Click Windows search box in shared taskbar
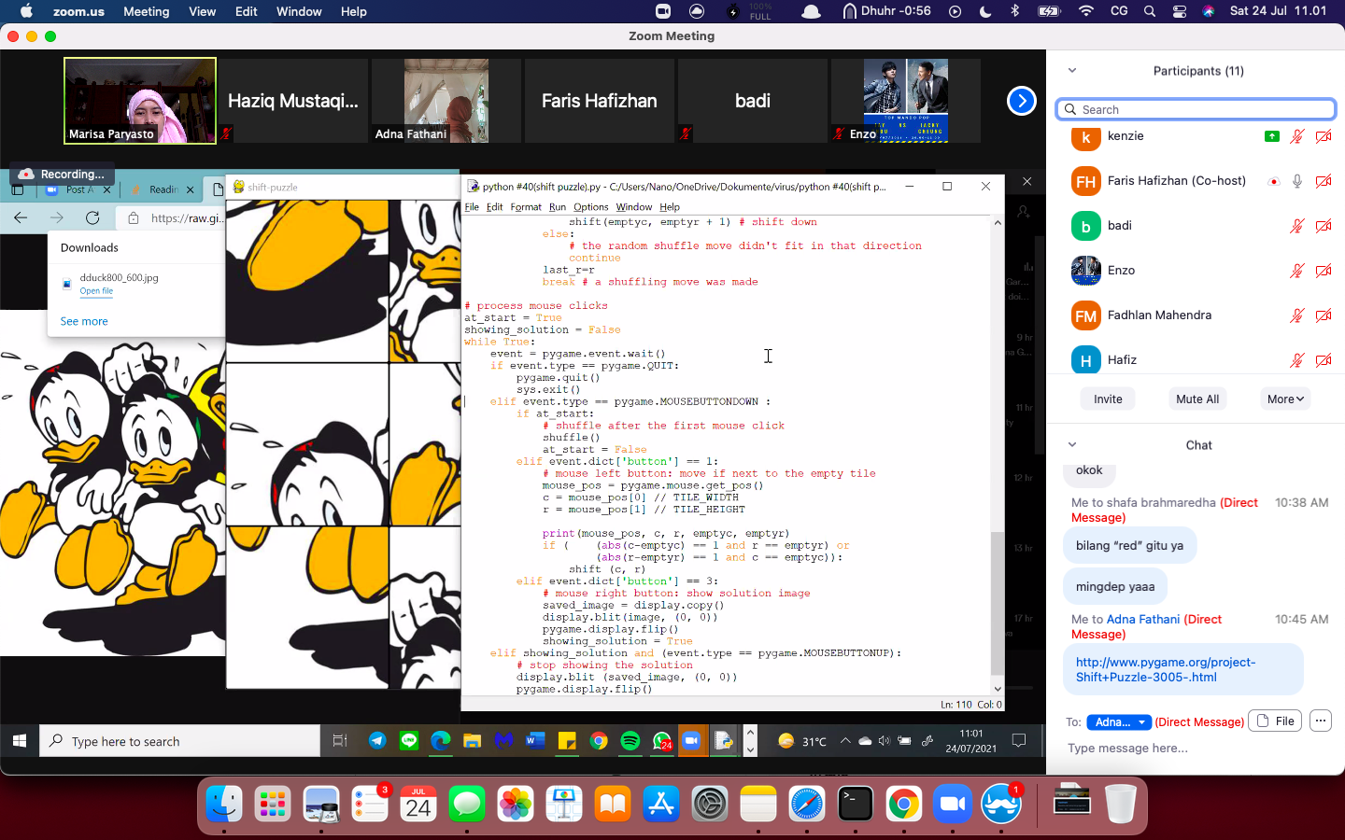1345x840 pixels. (180, 741)
